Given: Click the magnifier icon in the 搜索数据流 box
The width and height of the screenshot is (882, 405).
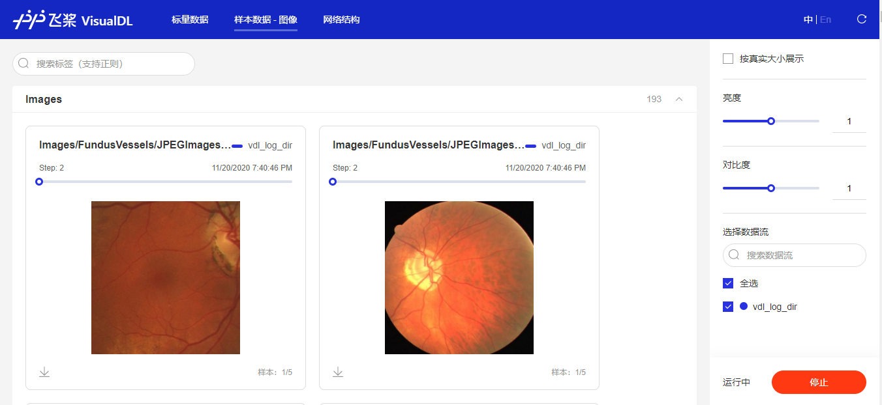Looking at the screenshot, I should pyautogui.click(x=733, y=255).
